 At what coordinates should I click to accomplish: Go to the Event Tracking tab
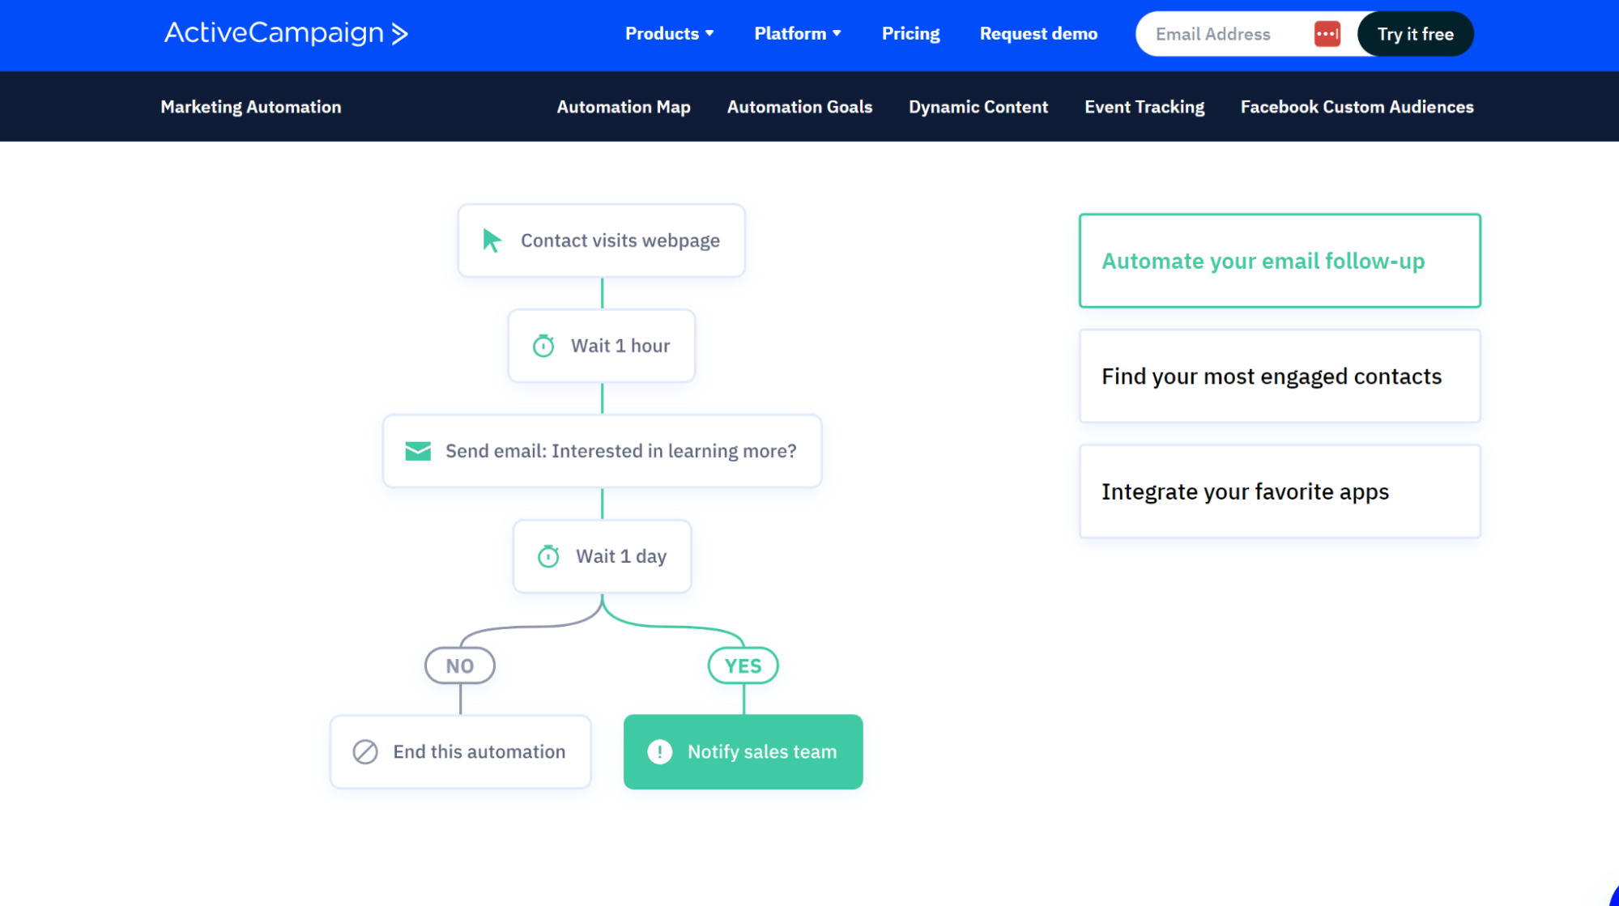coord(1144,107)
